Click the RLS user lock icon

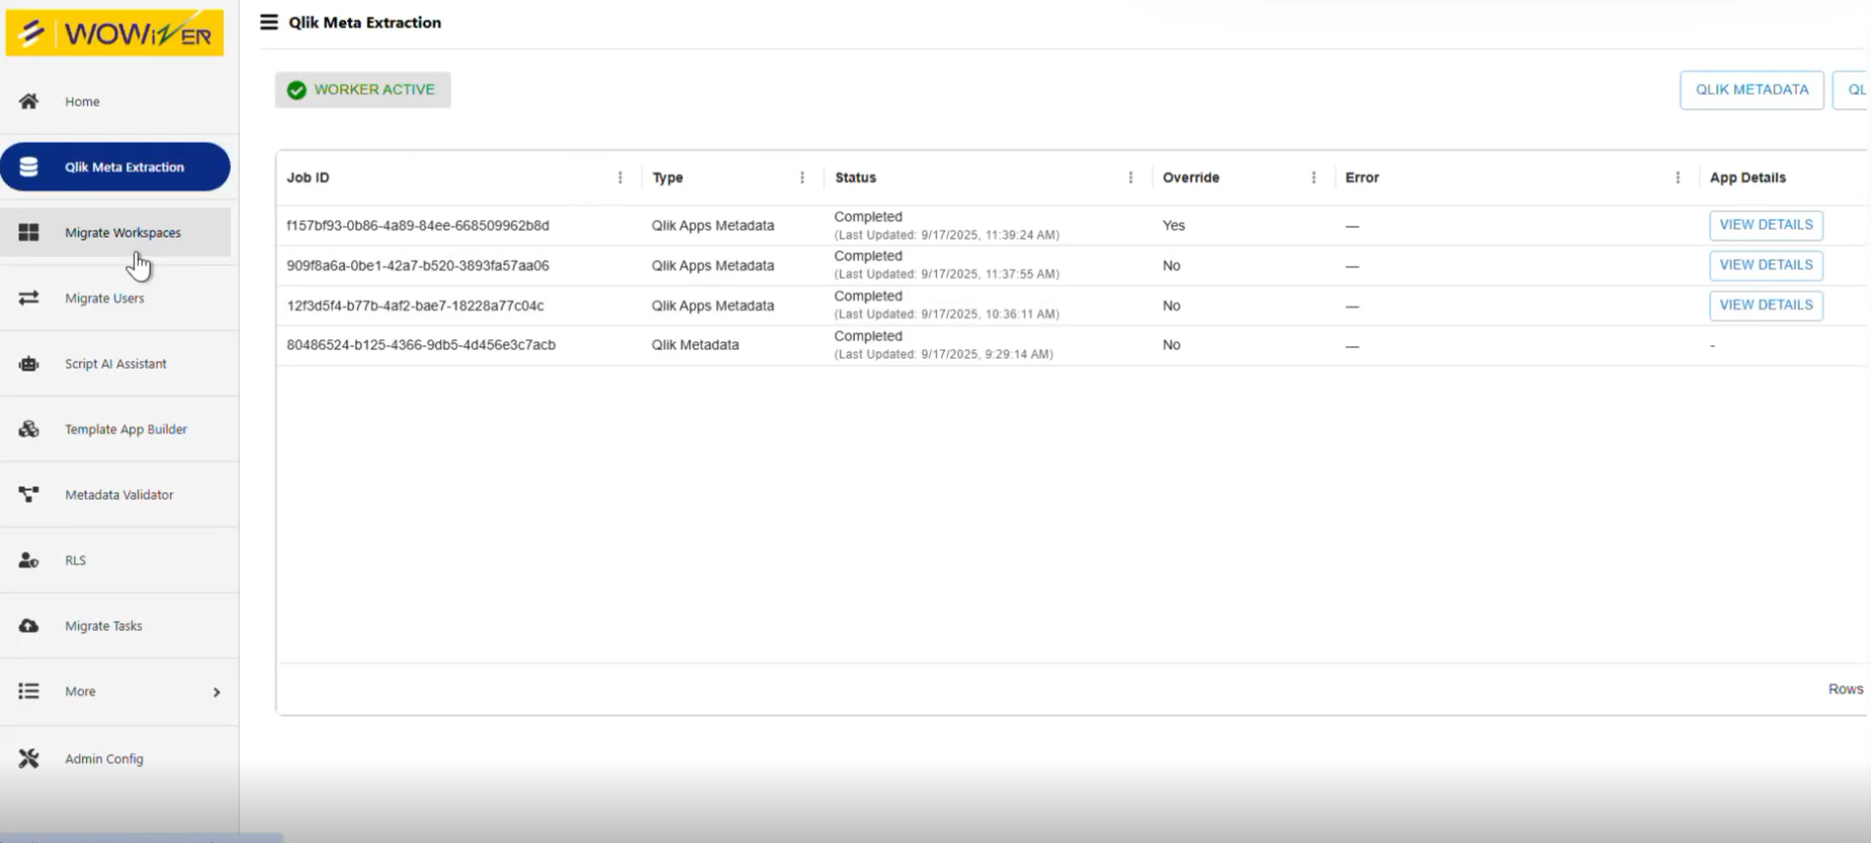coord(29,560)
